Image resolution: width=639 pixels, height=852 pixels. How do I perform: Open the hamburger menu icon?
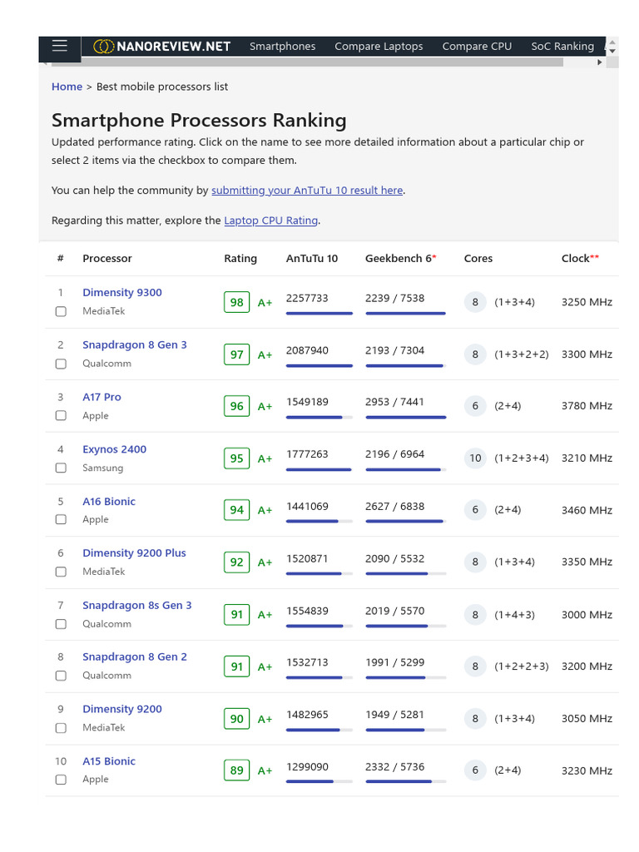59,46
